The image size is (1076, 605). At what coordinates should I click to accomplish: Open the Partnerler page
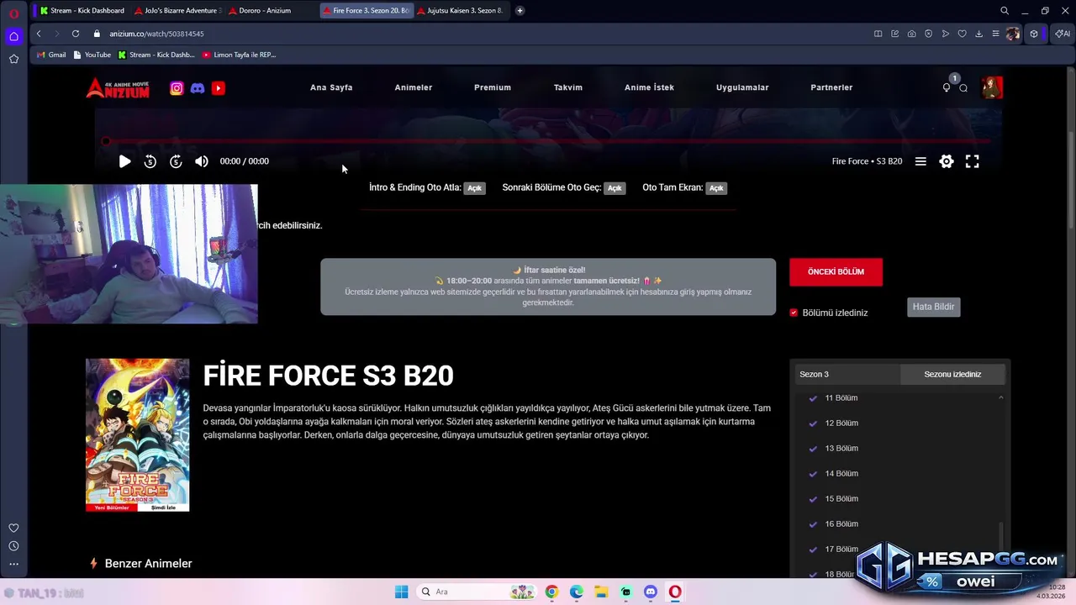click(831, 87)
